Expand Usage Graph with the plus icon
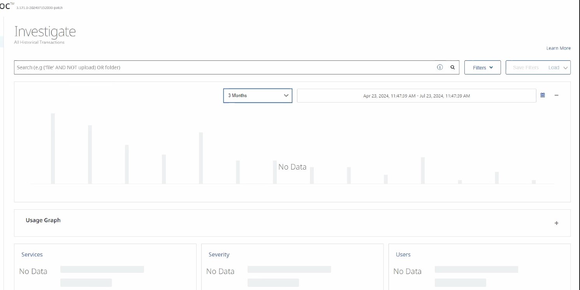 tap(556, 223)
